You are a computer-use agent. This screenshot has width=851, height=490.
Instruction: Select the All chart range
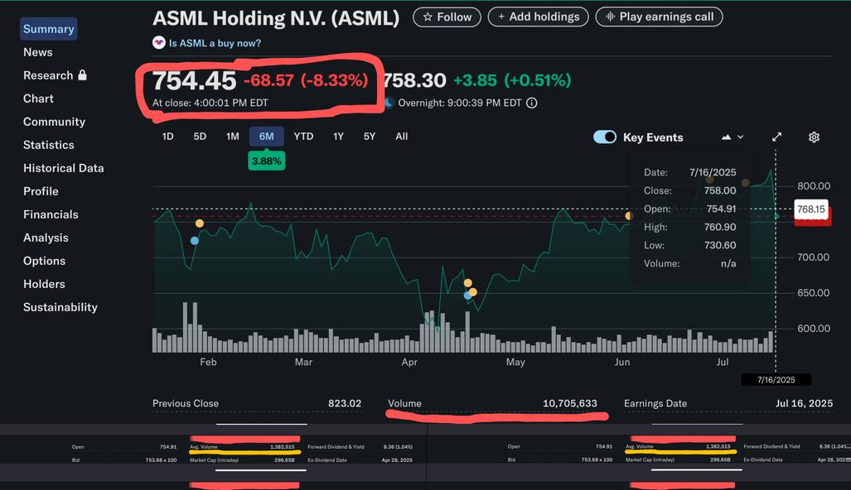[x=402, y=137]
